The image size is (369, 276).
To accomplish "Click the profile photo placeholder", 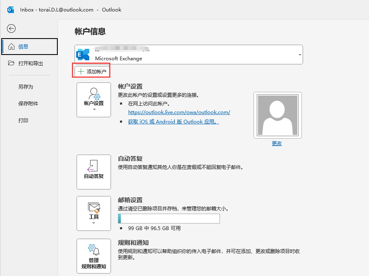I will (278, 115).
